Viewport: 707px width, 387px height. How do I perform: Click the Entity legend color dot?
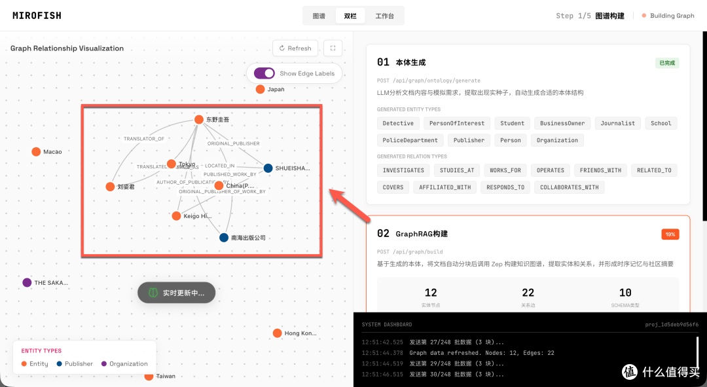coord(24,364)
